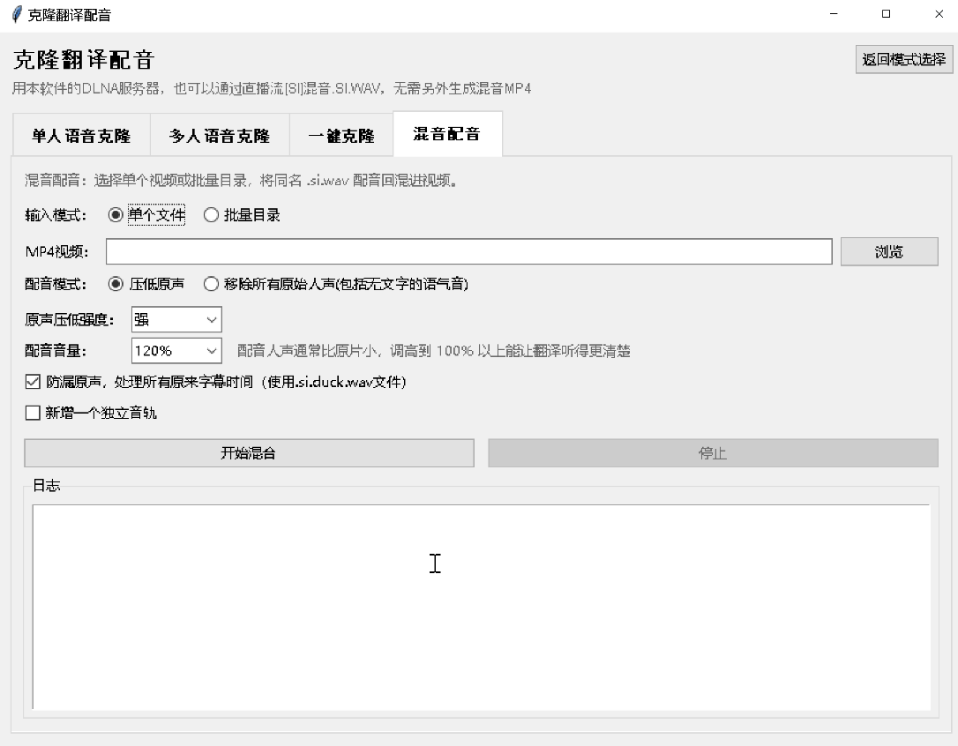This screenshot has height=746, width=958.
Task: Click 返回模式选择 button
Action: (903, 59)
